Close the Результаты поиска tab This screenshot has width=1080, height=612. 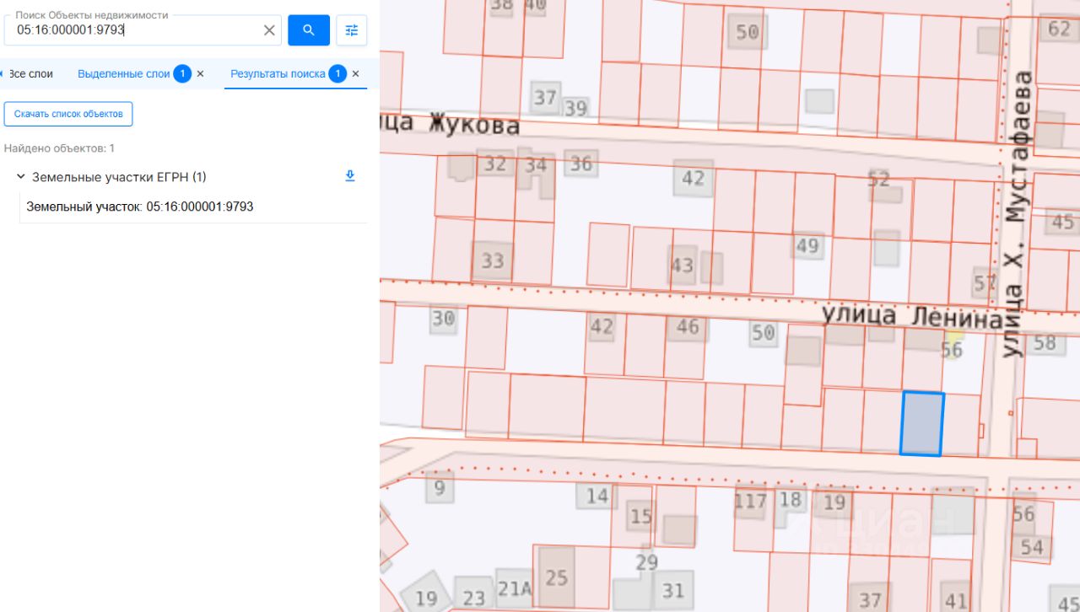355,74
